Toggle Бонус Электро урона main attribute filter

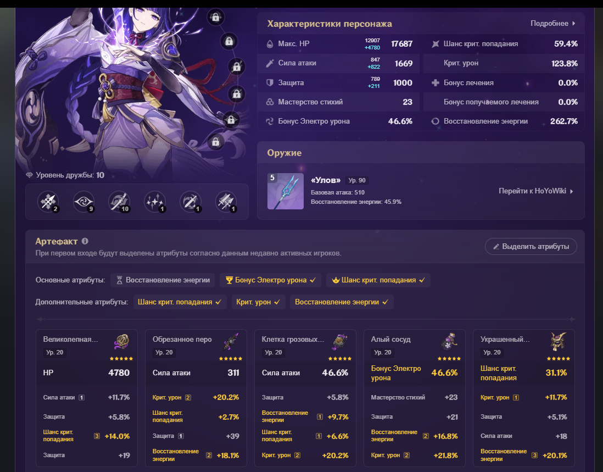271,280
